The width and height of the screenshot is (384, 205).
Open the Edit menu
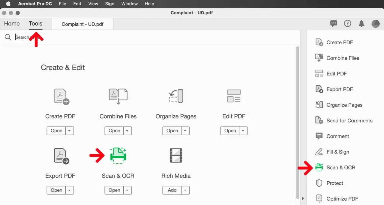click(77, 4)
